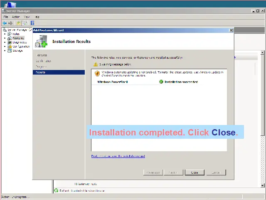Click scroll down arrow in Server Manager pane
Screen dimensions: 266x200
coord(262,185)
